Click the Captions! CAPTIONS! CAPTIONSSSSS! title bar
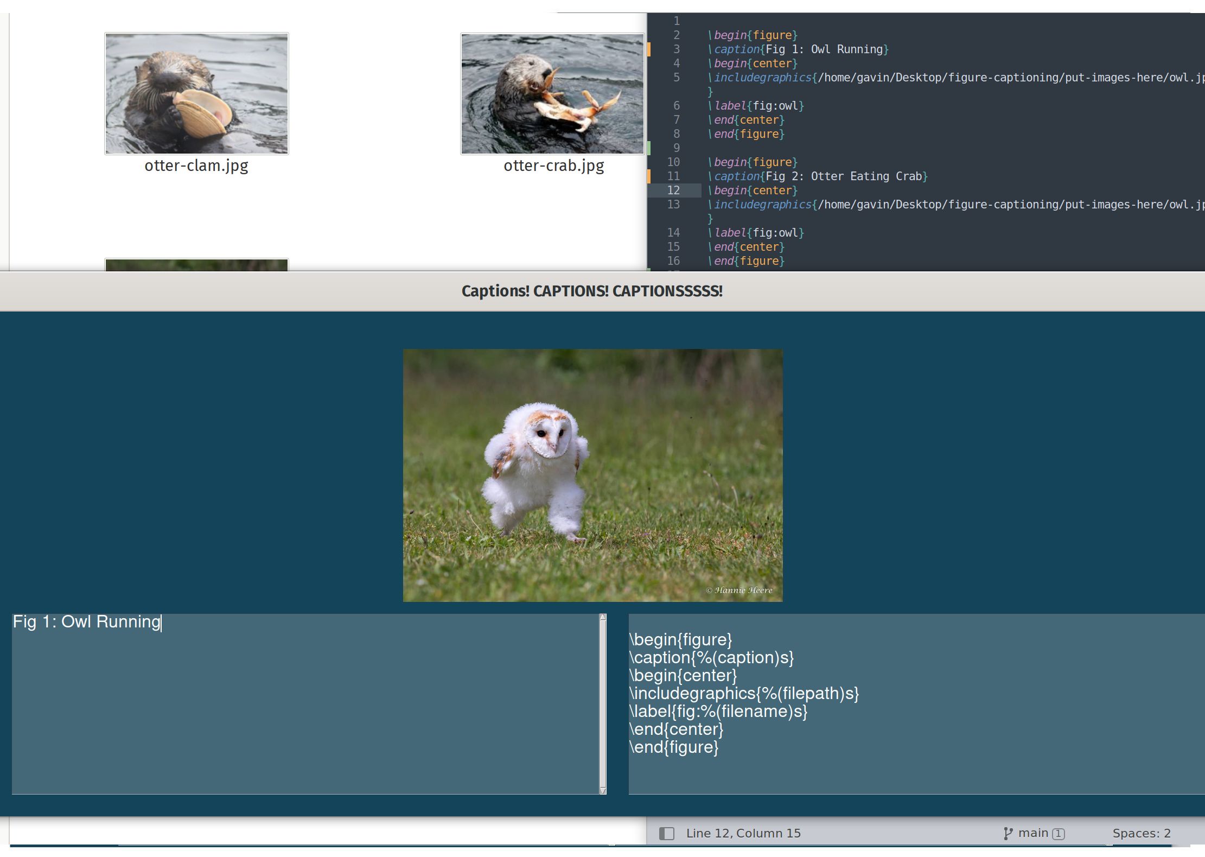 [x=592, y=291]
